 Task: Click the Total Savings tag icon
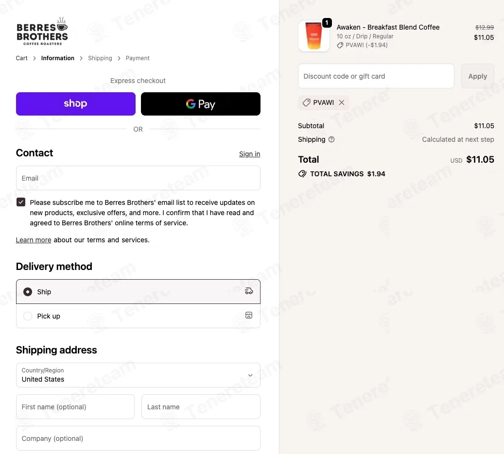click(302, 174)
